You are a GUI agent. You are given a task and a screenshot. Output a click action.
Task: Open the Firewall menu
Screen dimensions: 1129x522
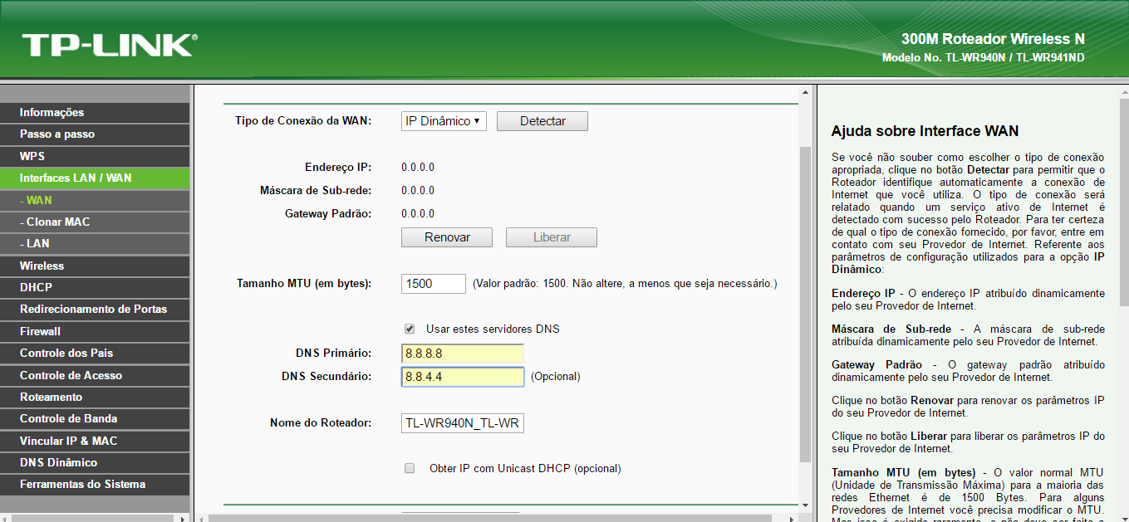tap(95, 331)
